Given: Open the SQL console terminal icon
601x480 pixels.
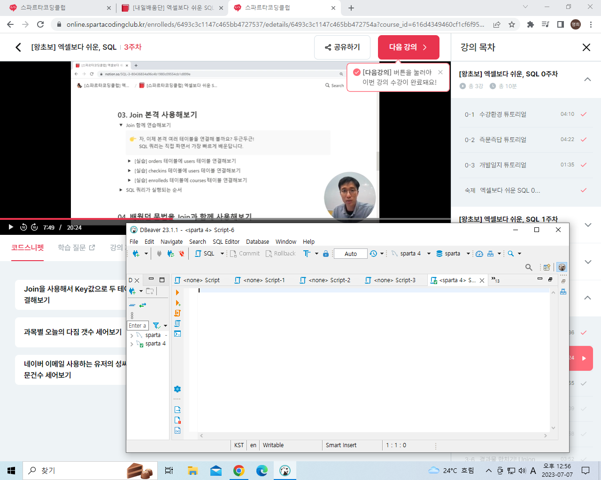Looking at the screenshot, I should point(177,334).
